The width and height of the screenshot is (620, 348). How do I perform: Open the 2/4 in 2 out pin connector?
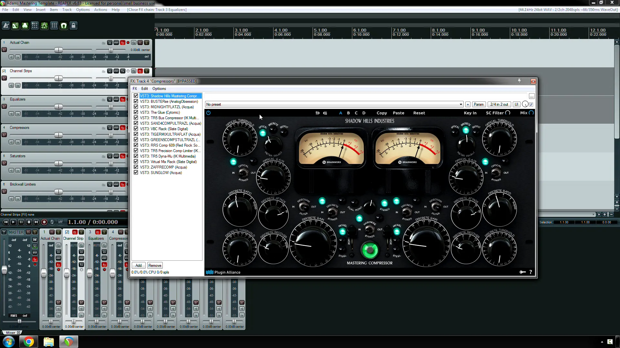click(499, 104)
